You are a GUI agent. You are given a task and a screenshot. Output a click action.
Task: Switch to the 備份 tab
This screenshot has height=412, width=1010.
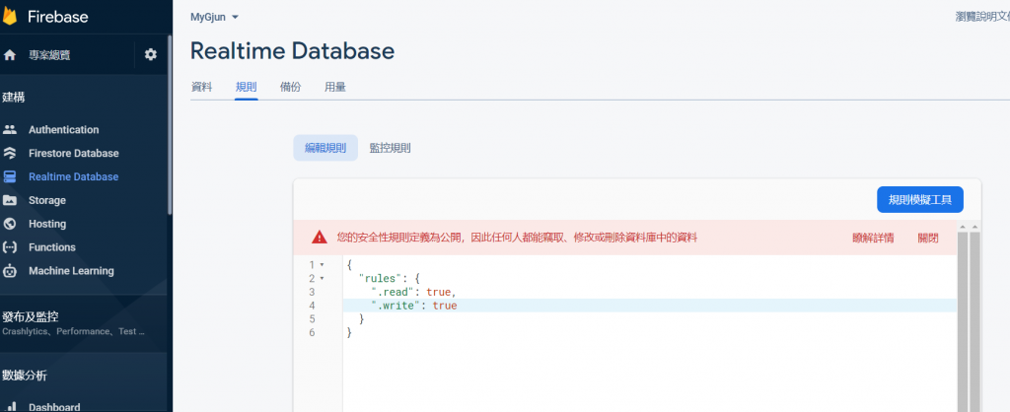(291, 87)
